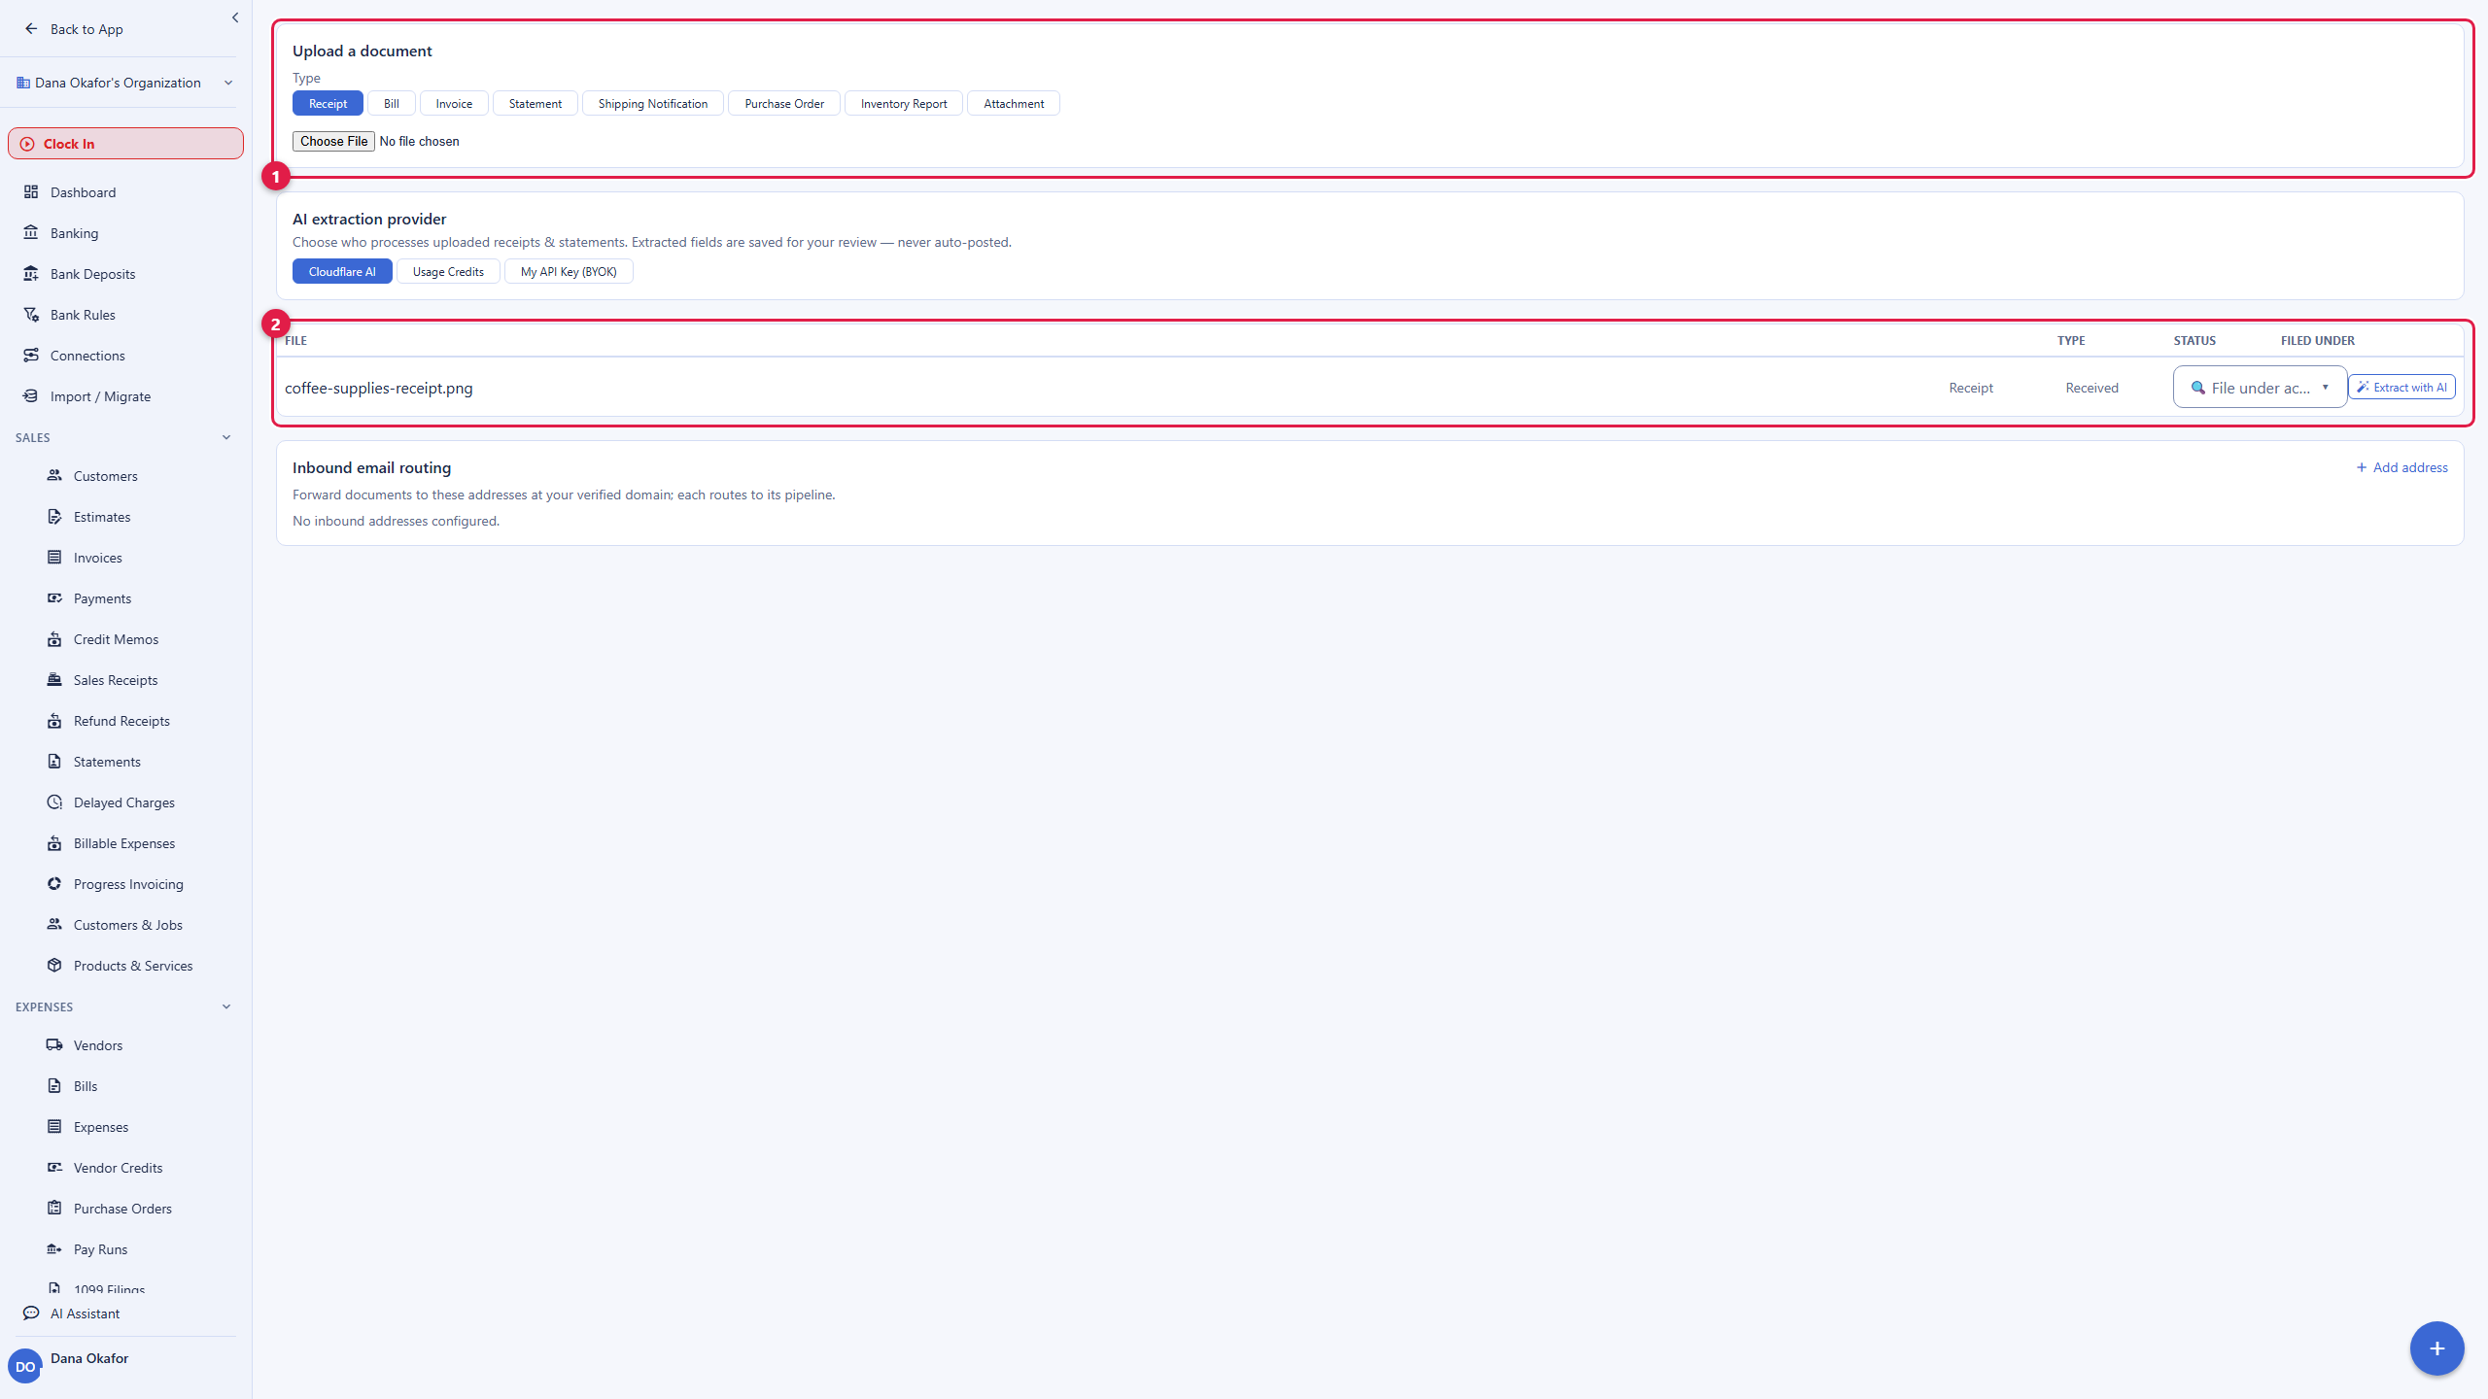The image size is (2488, 1399).
Task: Click the Estimates icon
Action: point(54,517)
